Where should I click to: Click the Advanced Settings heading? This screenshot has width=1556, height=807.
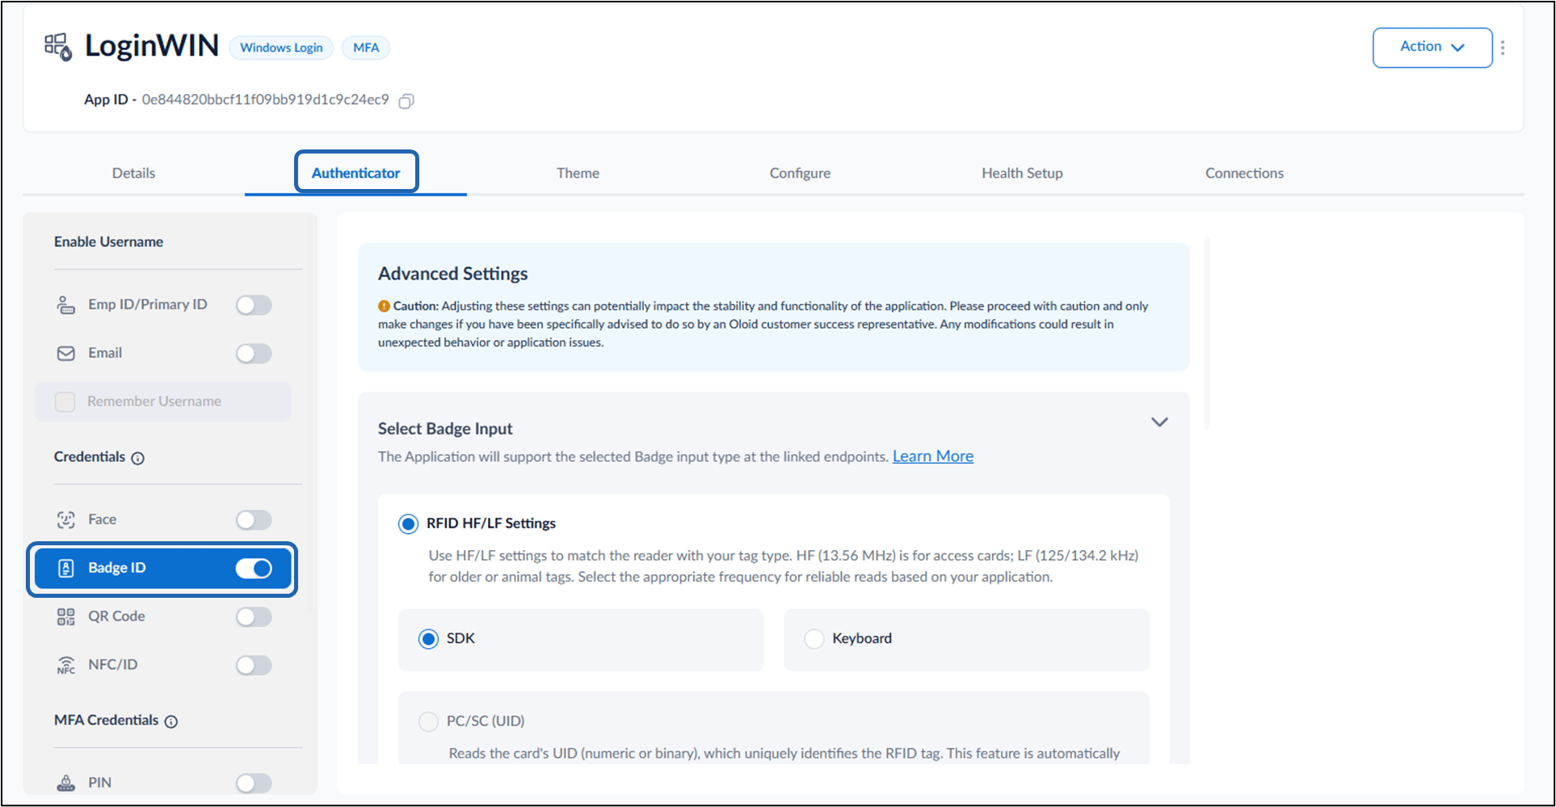[x=452, y=274]
